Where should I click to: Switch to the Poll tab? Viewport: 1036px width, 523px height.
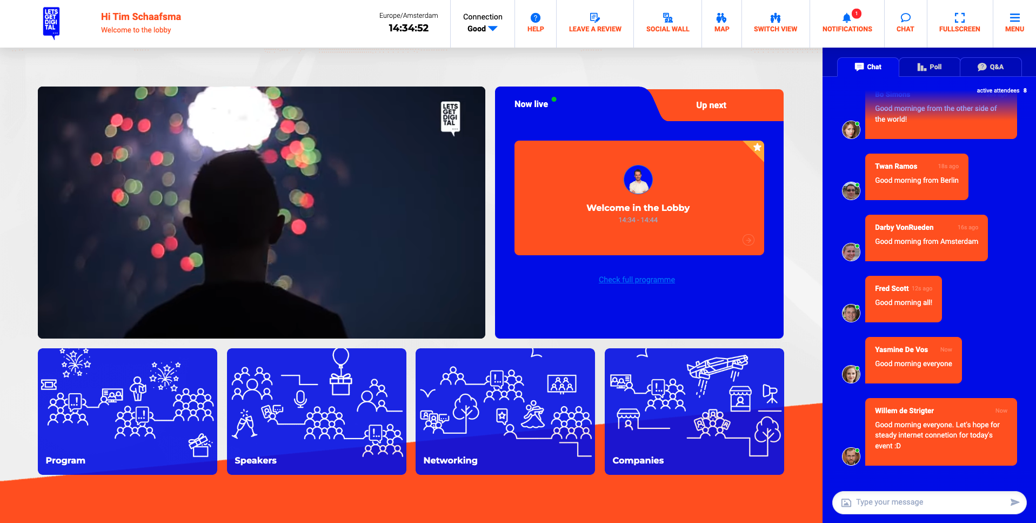pyautogui.click(x=929, y=67)
